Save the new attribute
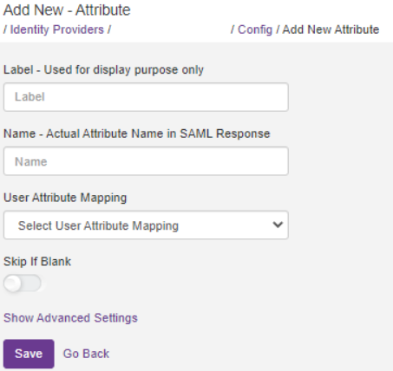393x371 pixels. pos(29,354)
